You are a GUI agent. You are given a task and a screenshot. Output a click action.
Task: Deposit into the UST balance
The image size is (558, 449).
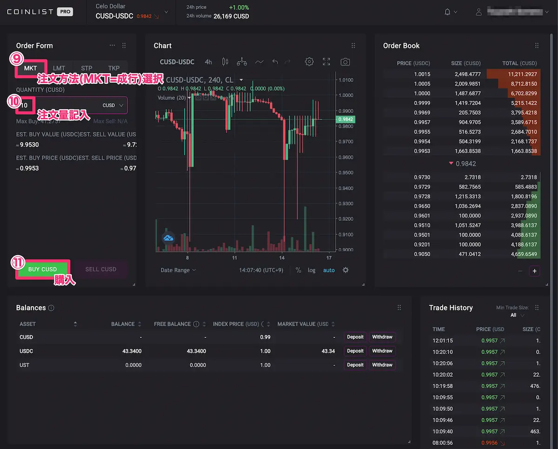(355, 365)
